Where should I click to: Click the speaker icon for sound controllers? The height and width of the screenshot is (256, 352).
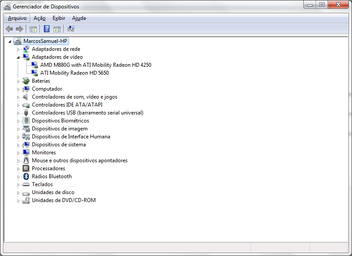tap(26, 97)
